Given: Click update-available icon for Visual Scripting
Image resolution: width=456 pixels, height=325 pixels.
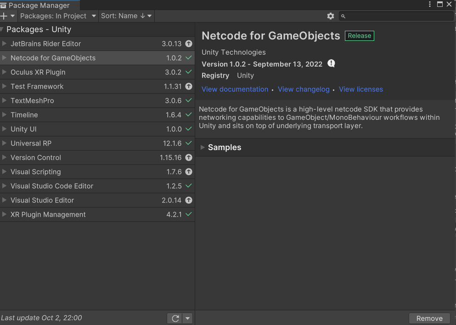Looking at the screenshot, I should (x=189, y=172).
